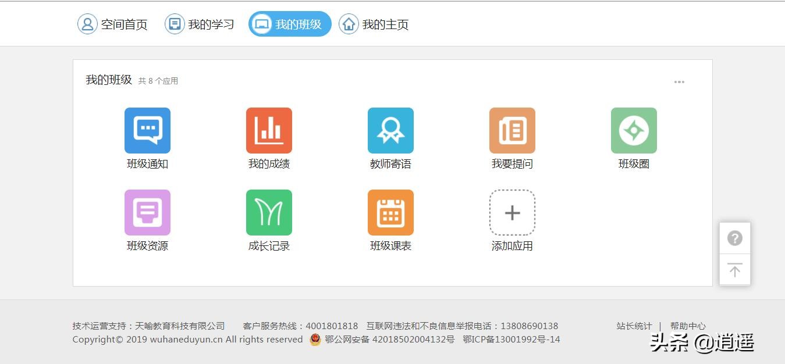The height and width of the screenshot is (364, 785).
Task: Click the 站长统计 link
Action: pos(634,326)
